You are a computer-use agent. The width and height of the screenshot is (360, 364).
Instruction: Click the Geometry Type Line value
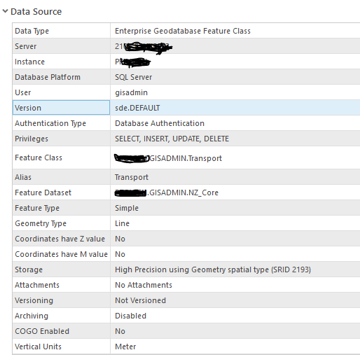pos(122,223)
